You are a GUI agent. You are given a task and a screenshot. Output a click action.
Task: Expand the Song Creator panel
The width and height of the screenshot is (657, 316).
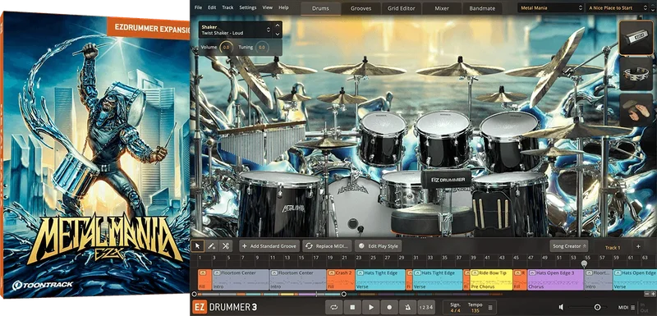pos(569,246)
